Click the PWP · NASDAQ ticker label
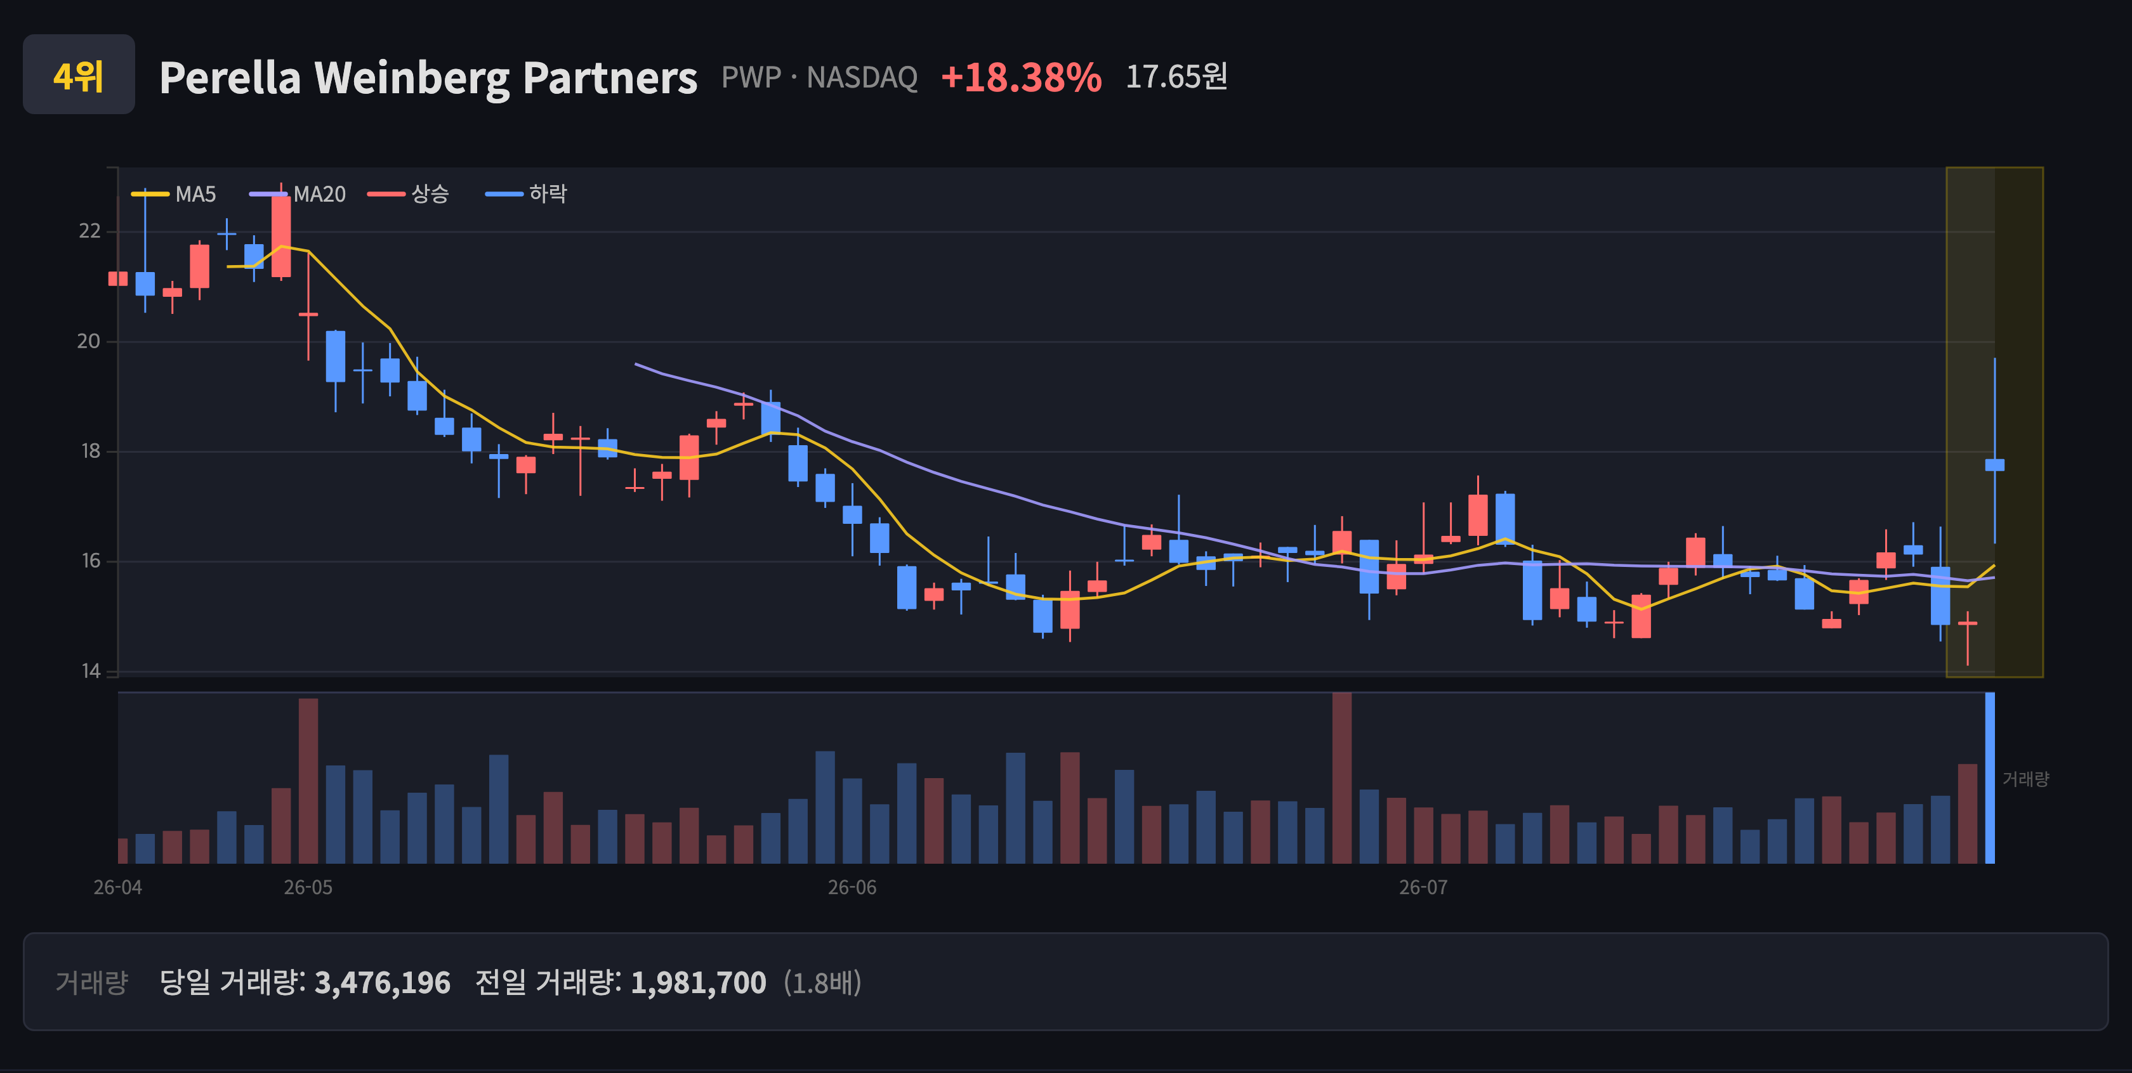The image size is (2132, 1073). click(819, 77)
